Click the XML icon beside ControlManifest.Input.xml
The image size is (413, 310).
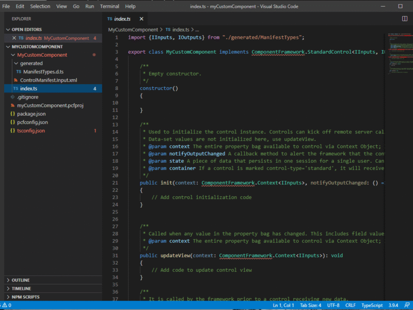coord(16,80)
